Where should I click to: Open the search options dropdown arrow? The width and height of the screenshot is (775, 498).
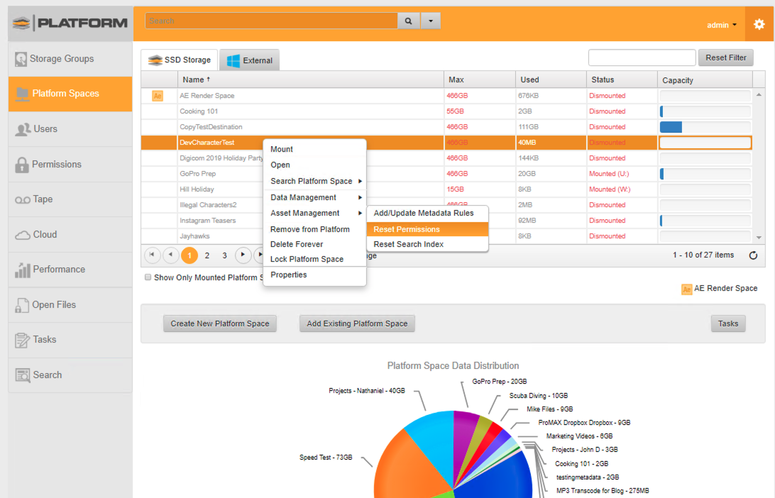coord(430,21)
